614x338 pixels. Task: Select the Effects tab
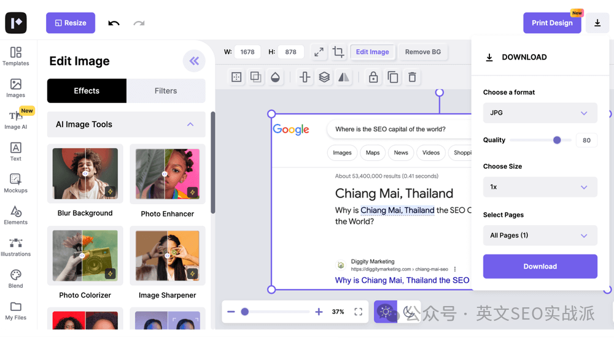point(87,91)
